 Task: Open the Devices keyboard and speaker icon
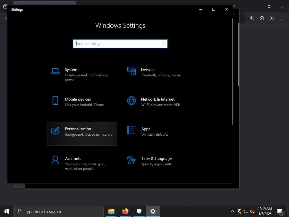tap(132, 71)
